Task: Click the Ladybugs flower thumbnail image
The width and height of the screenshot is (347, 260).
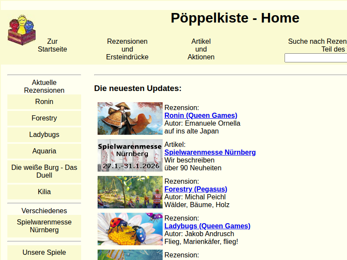Action: [x=130, y=229]
